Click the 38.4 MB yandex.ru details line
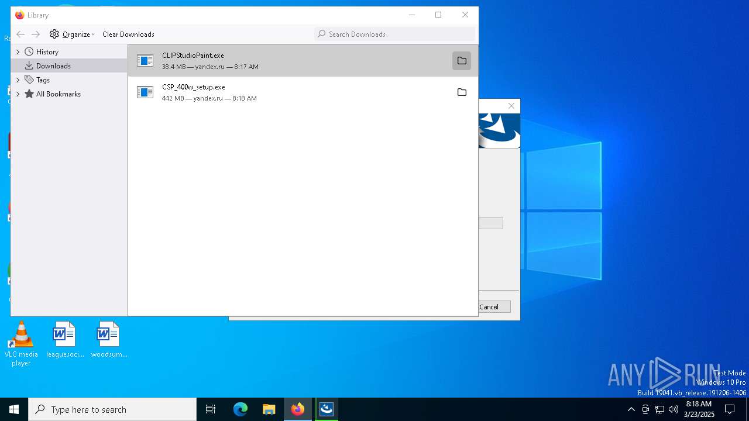 (x=210, y=67)
